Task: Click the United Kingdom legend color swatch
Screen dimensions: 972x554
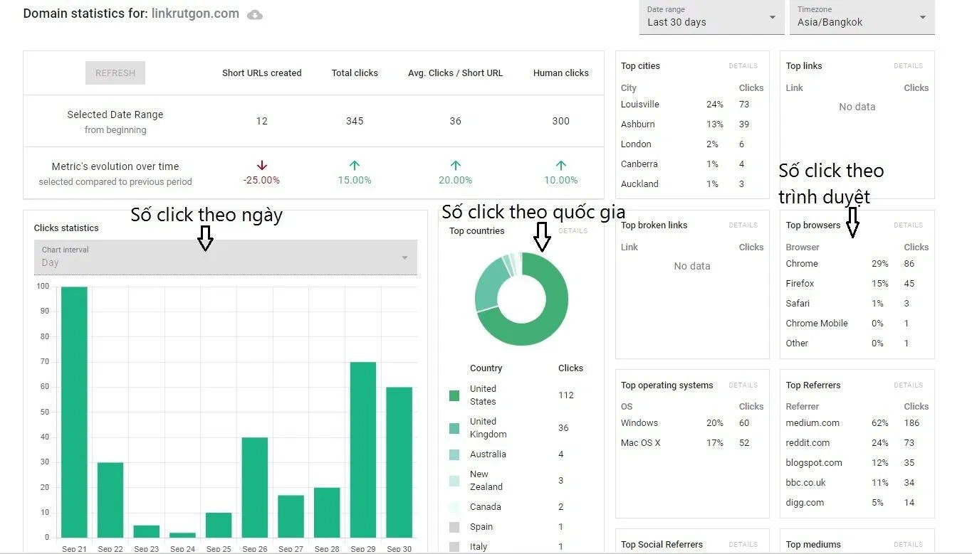Action: [x=454, y=428]
